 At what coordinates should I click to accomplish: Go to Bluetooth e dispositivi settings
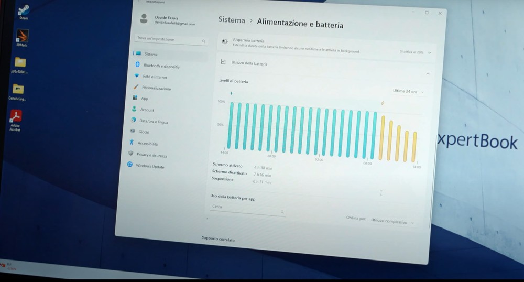click(162, 66)
